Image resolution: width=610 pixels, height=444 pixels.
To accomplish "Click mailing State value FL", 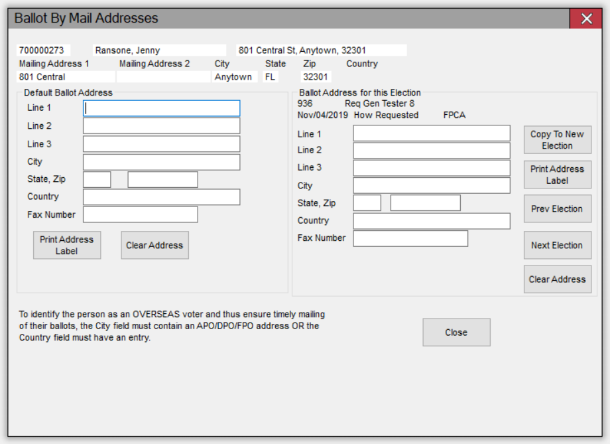I will click(x=271, y=77).
